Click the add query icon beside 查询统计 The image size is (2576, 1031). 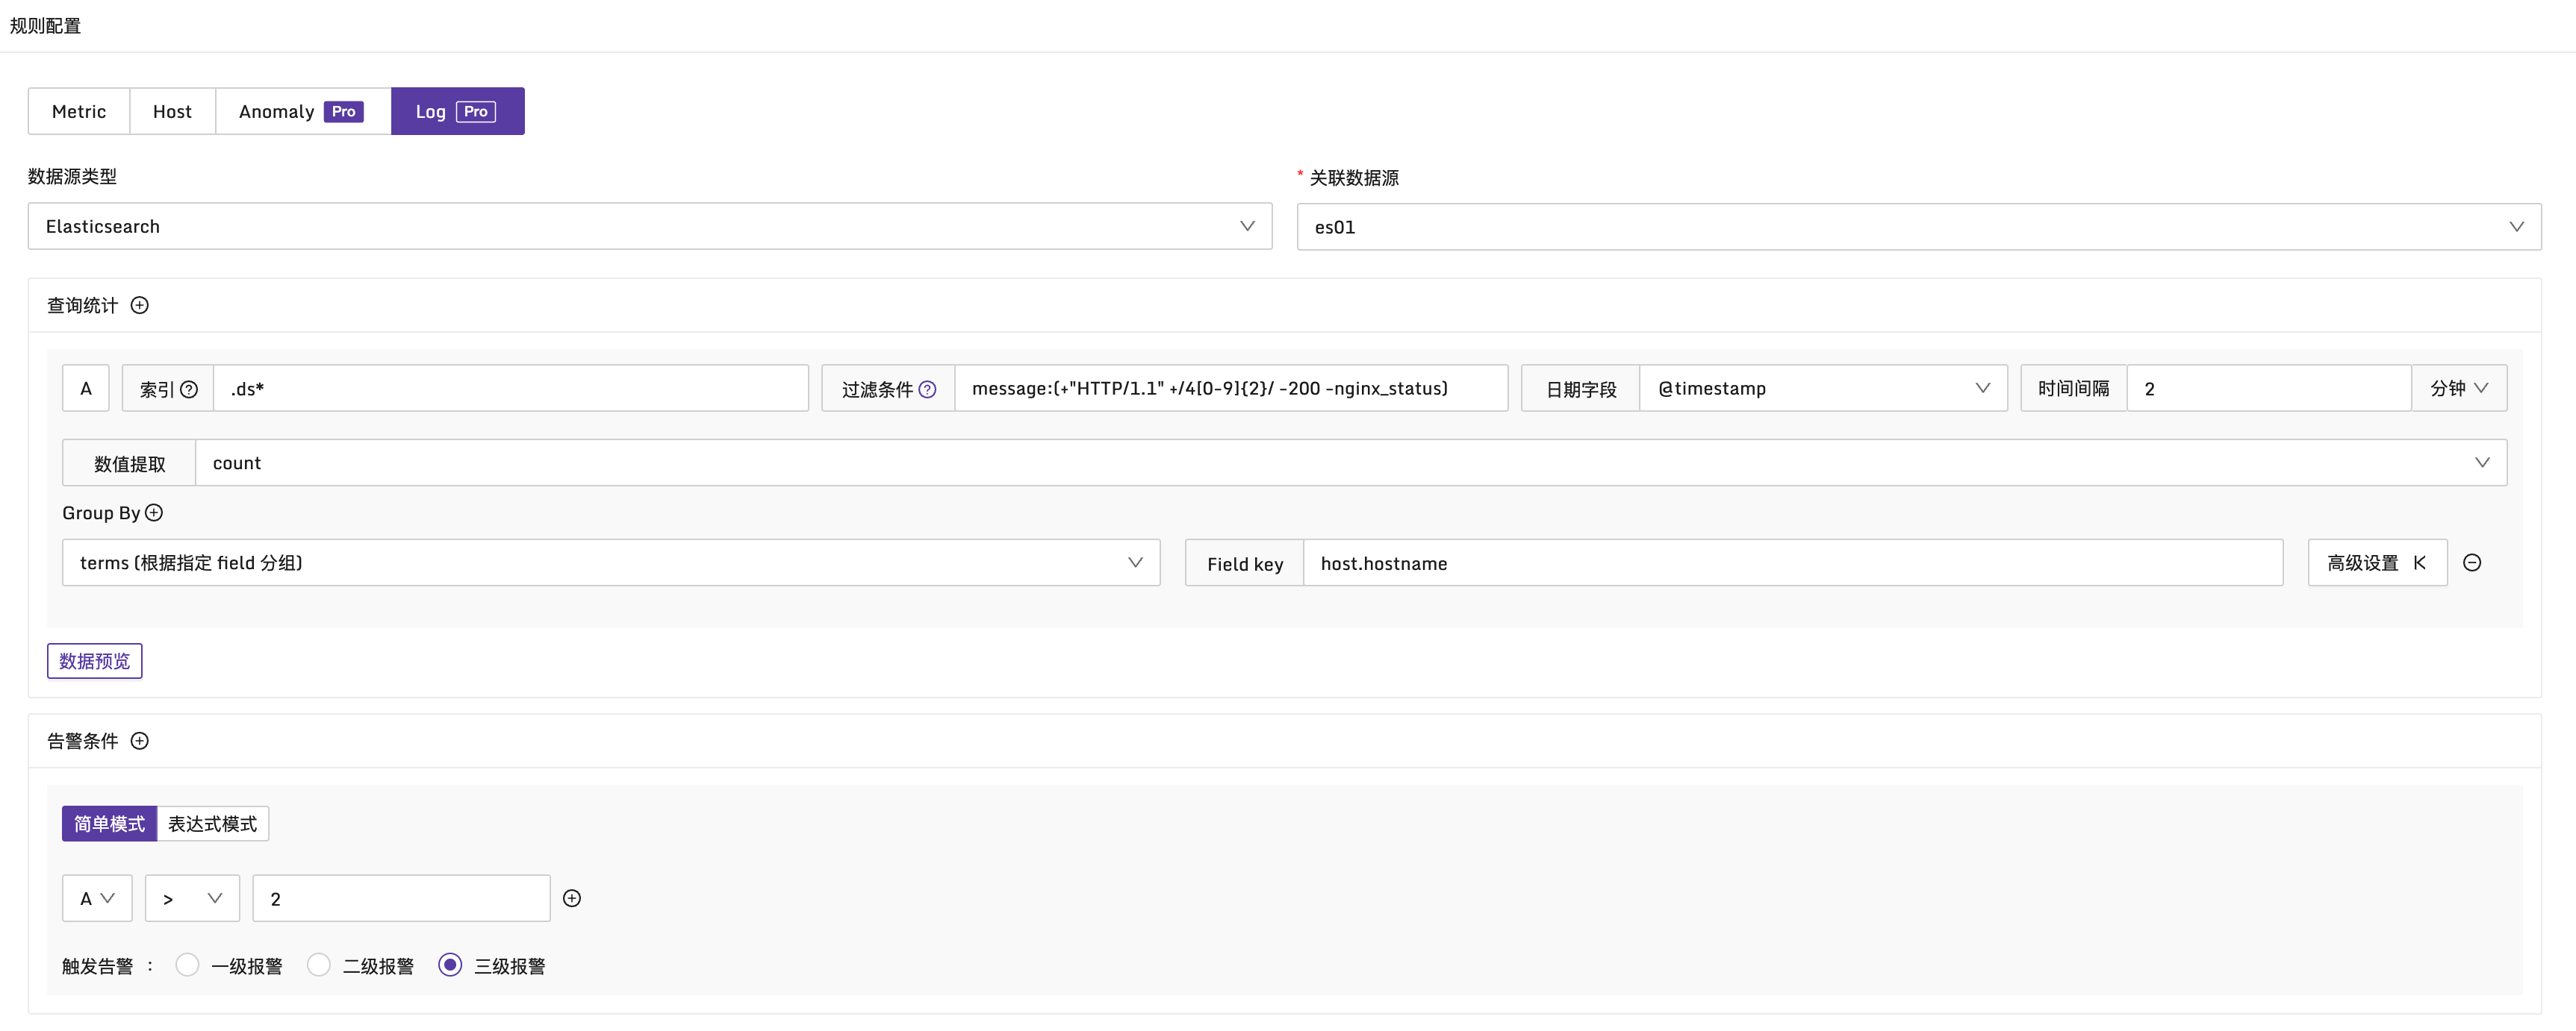click(x=140, y=306)
